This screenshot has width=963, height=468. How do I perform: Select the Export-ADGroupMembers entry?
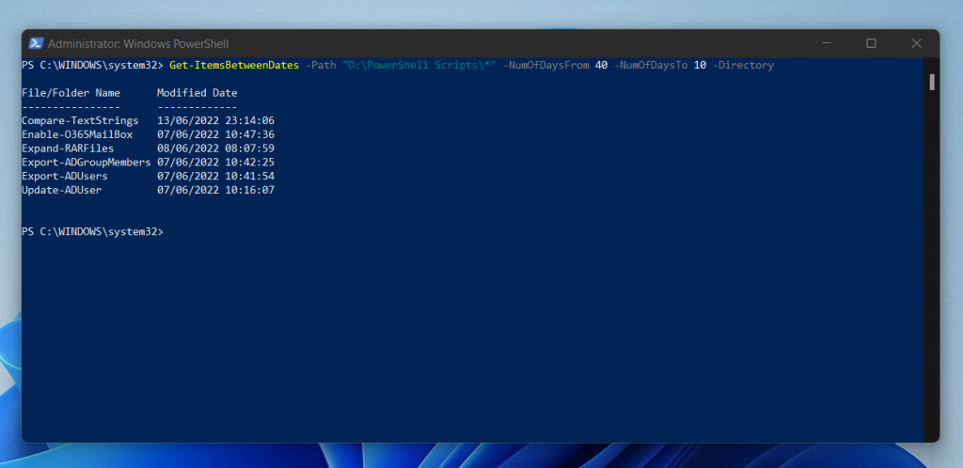[x=86, y=163]
